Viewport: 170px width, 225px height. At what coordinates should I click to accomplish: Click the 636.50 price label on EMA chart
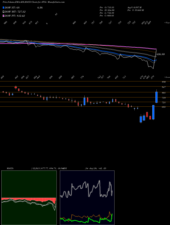[160, 54]
